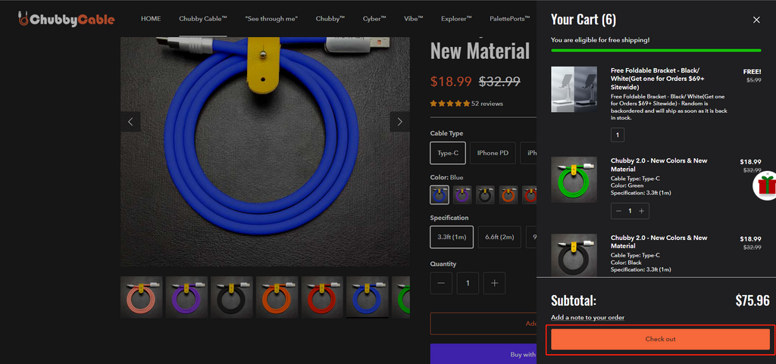This screenshot has height=364, width=776.
Task: Choose the red color swatch option
Action: click(x=530, y=194)
